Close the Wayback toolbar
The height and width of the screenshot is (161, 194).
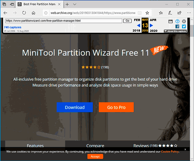point(184,21)
